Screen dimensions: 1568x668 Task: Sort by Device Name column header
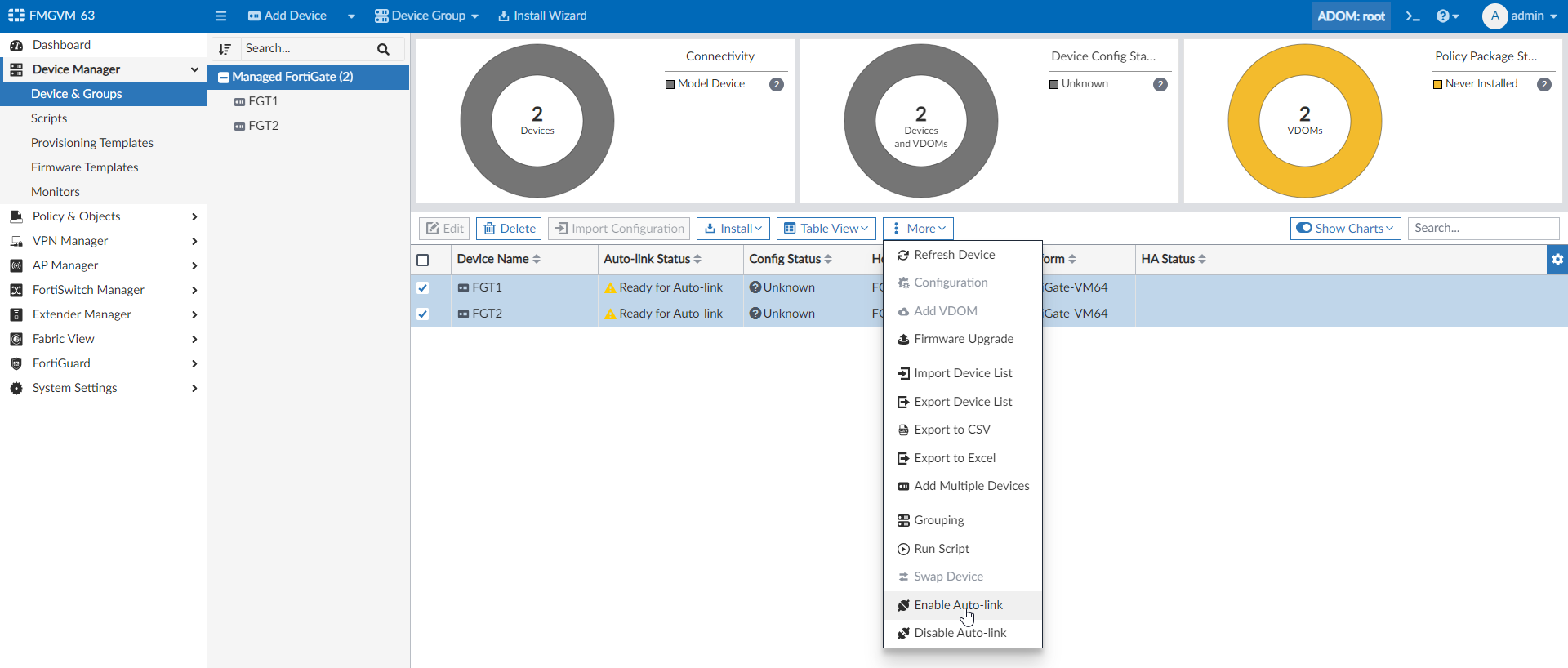coord(498,259)
